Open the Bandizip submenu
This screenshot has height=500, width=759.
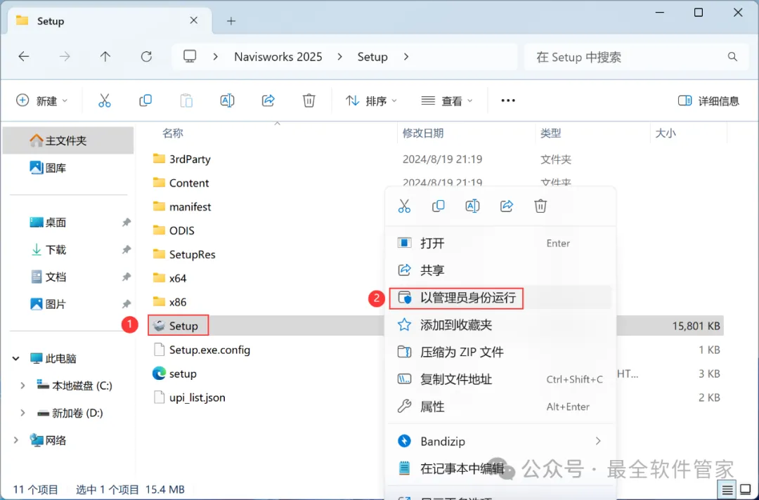point(500,441)
